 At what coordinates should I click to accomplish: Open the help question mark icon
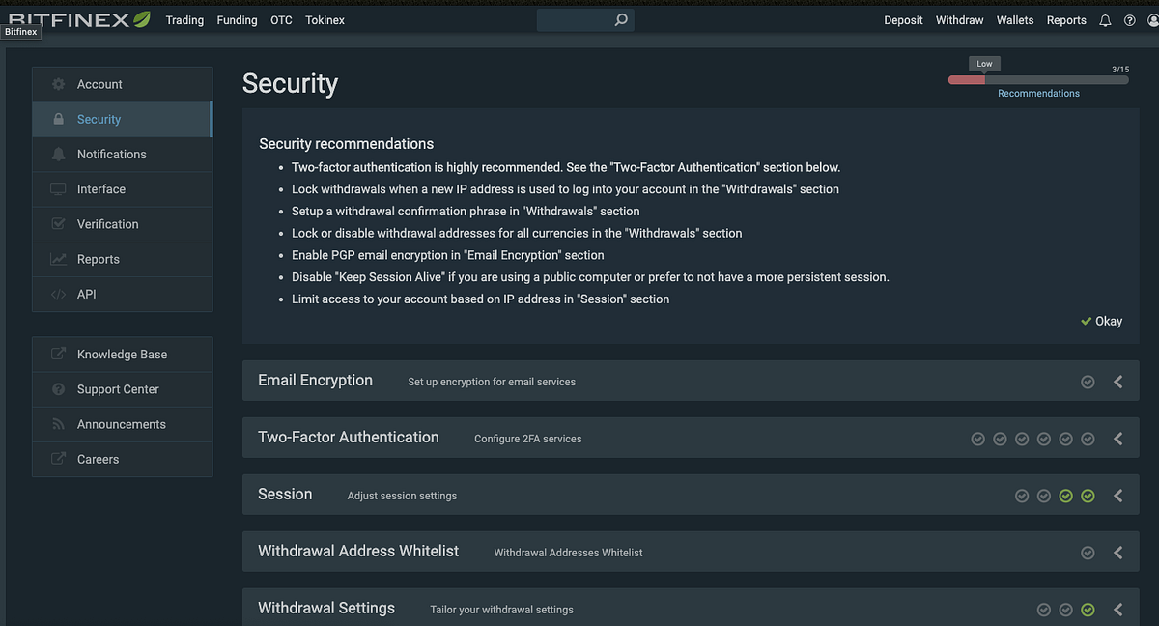point(1129,20)
